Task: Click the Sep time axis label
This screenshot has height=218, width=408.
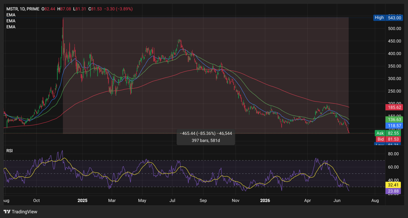Action: click(203, 201)
